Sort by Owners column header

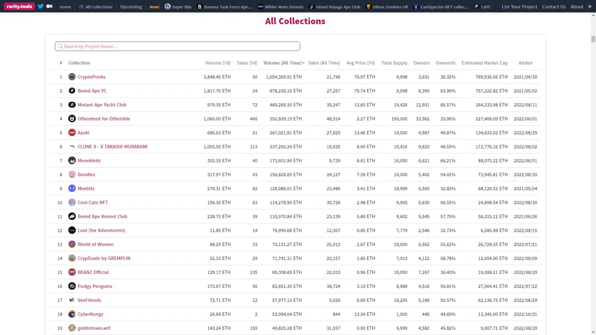(x=422, y=63)
